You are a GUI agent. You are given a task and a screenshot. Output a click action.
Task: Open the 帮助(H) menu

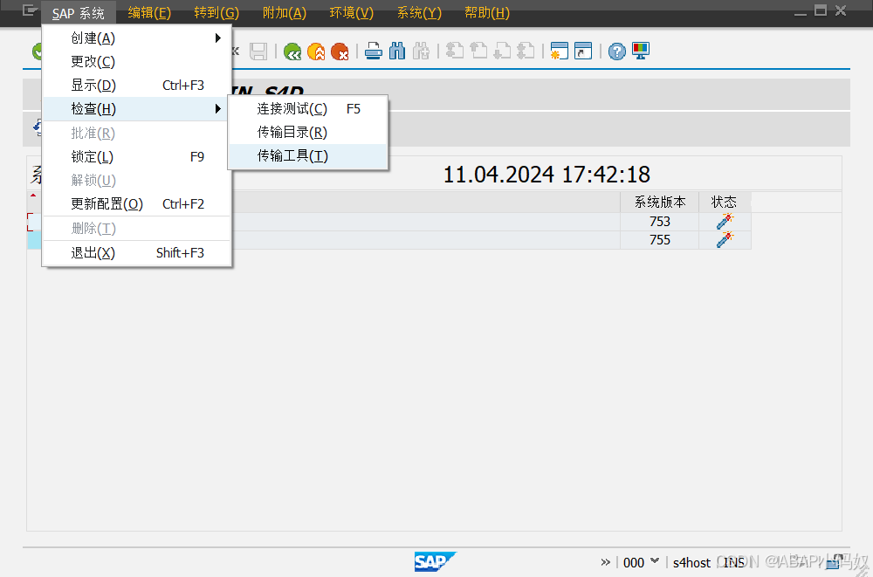click(x=487, y=13)
